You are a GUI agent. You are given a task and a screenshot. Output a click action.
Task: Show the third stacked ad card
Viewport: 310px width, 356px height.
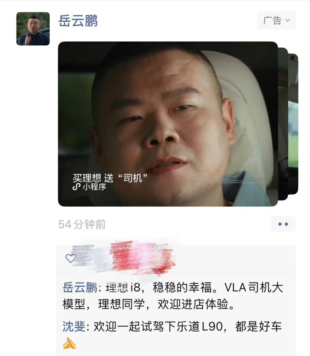293,124
